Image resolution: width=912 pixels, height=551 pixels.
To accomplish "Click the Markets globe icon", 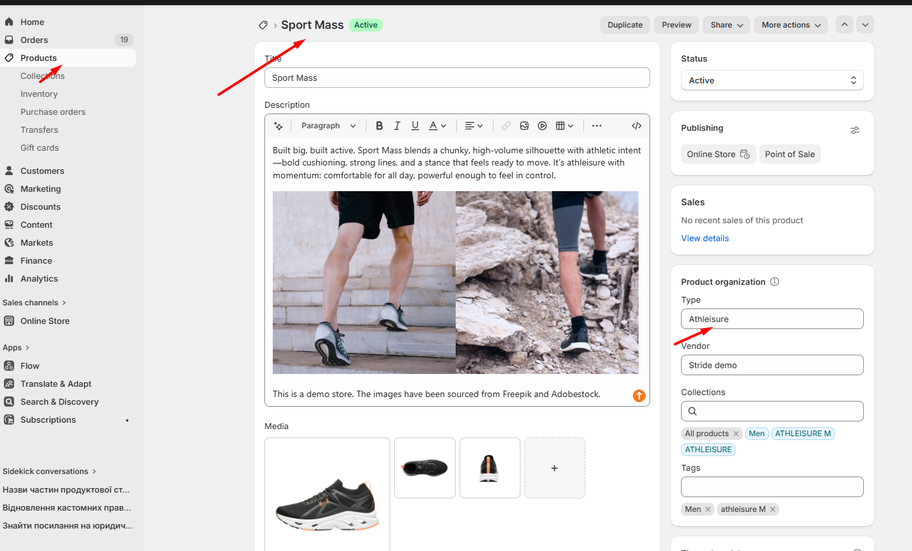I will click(x=9, y=242).
